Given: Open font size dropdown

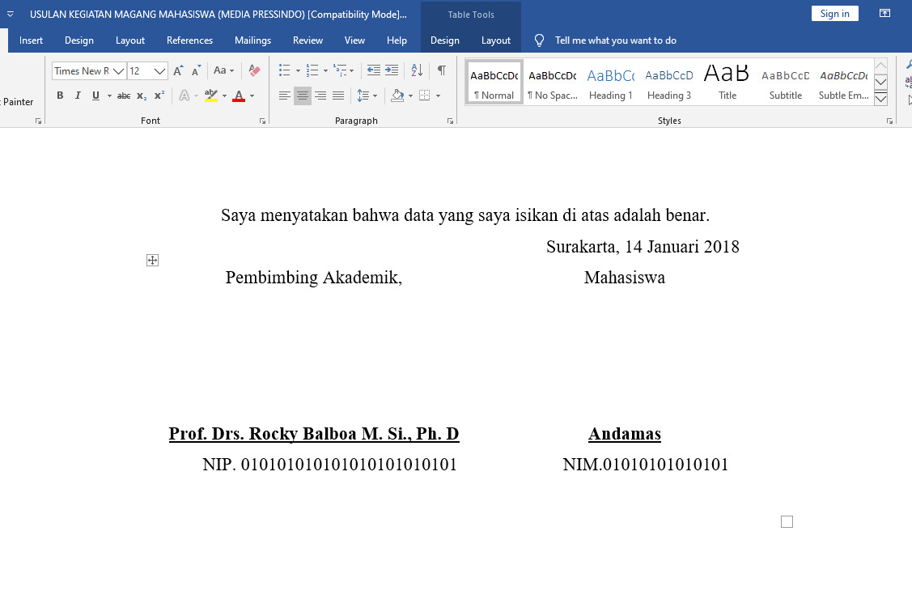Looking at the screenshot, I should click(x=160, y=71).
